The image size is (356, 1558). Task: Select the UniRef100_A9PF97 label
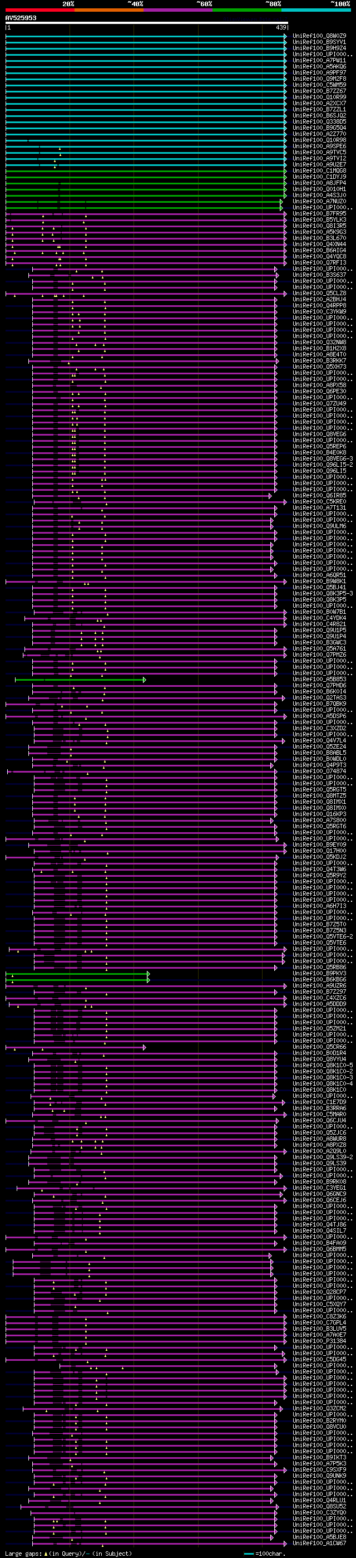(x=320, y=72)
